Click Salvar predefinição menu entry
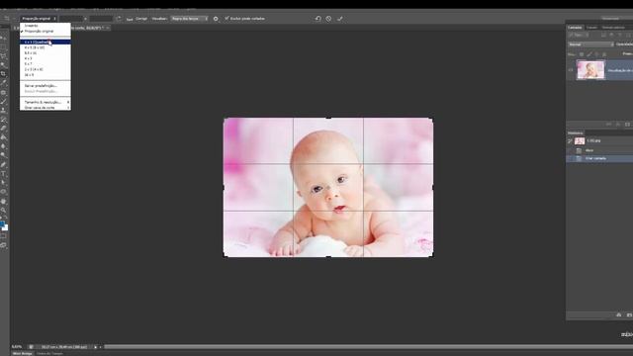 pos(45,86)
